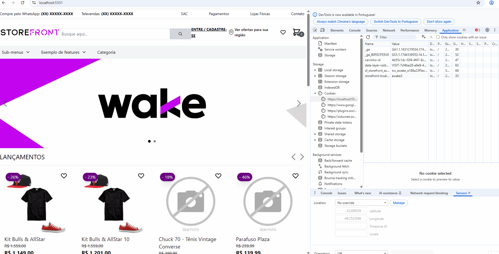499x254 pixels.
Task: Enable Only show cookies with an issue
Action: point(438,37)
